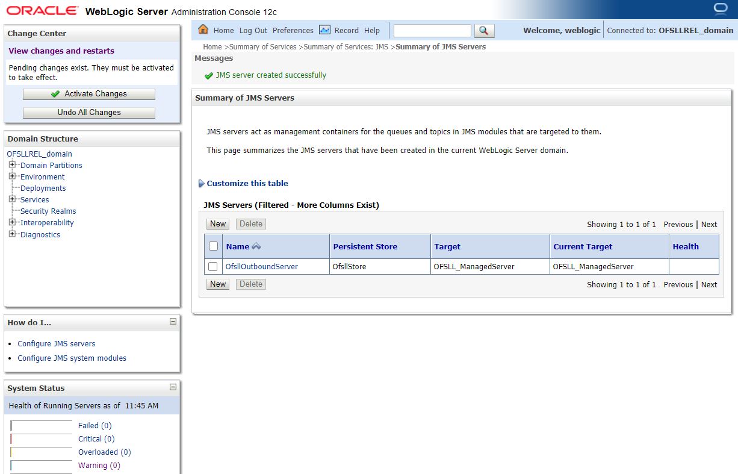Click Overloaded (0) status link
The height and width of the screenshot is (474, 738).
105,452
